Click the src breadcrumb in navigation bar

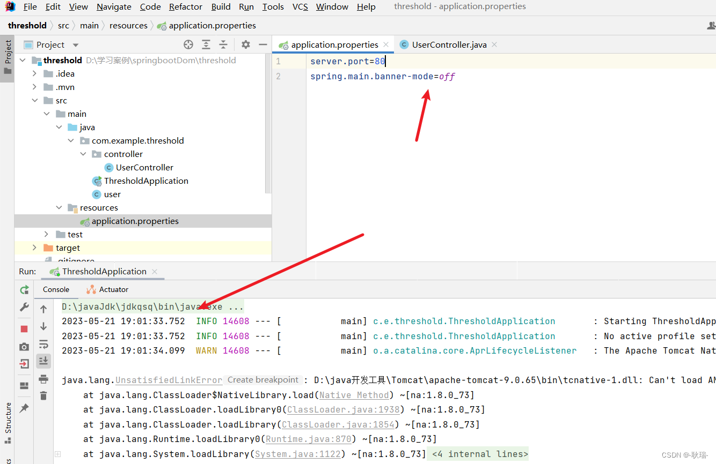tap(63, 25)
